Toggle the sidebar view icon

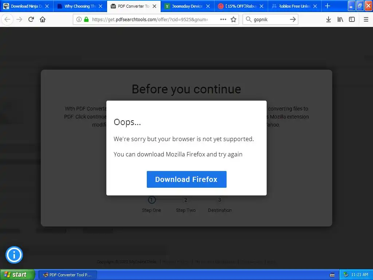352,19
